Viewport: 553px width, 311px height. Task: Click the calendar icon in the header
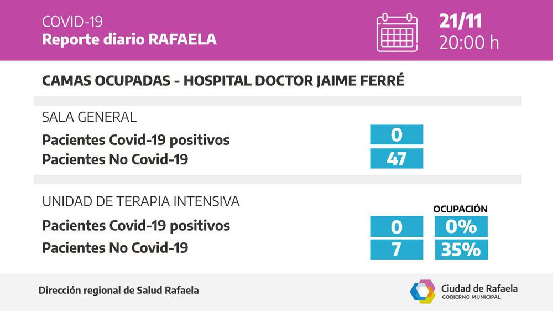point(397,32)
